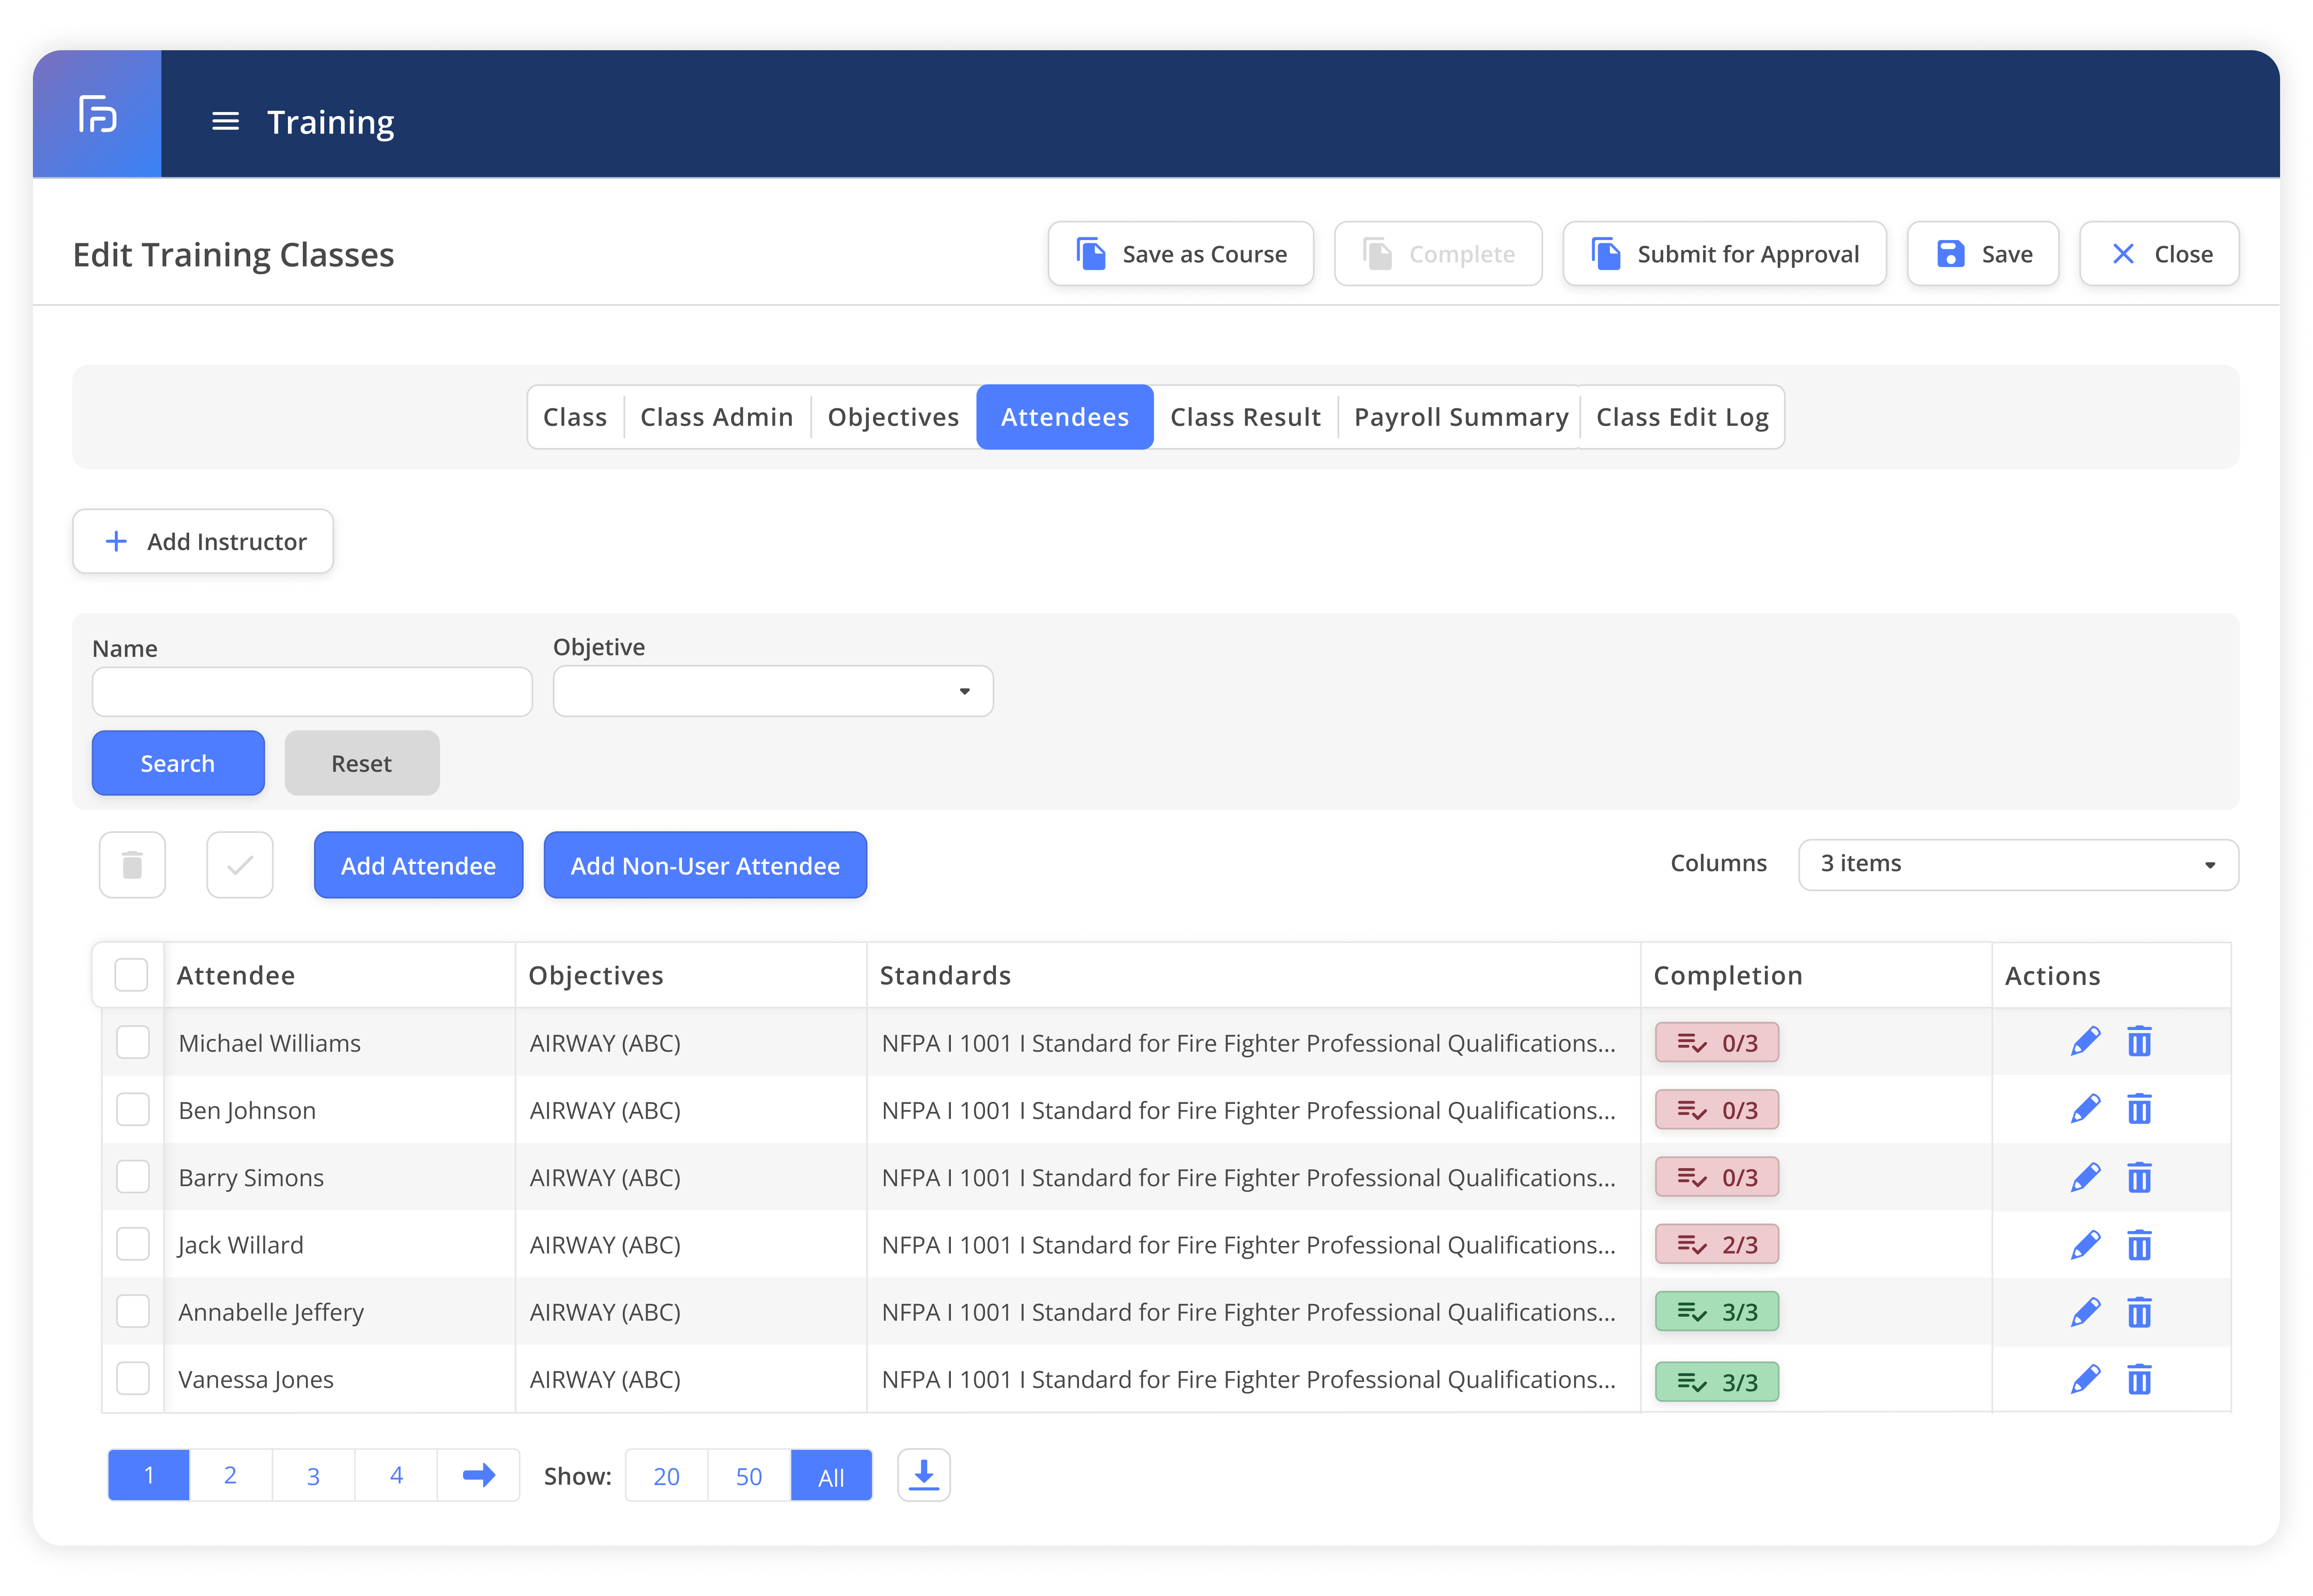Edit Vanessa Jones with pencil icon
The width and height of the screenshot is (2313, 1596).
coord(2085,1379)
